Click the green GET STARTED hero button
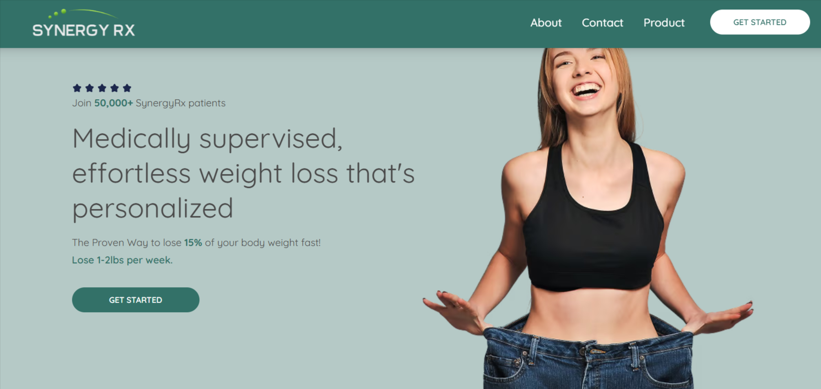The height and width of the screenshot is (389, 821). [x=135, y=300]
